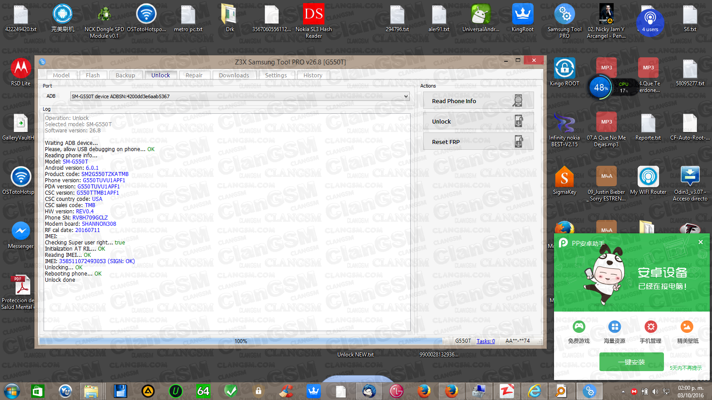Open the KingRoot crown taskbar icon
712x400 pixels.
coord(314,391)
